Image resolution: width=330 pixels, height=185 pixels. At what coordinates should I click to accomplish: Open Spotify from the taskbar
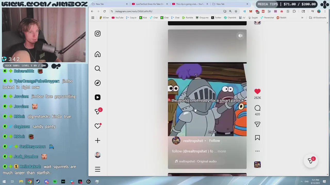pos(55,182)
